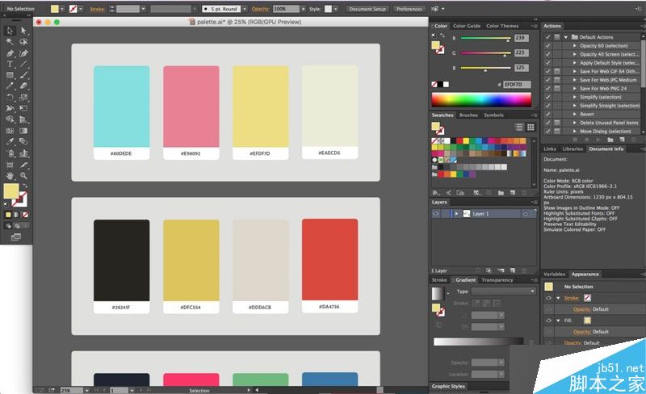Open the Opacity 100% dropdown arrow
This screenshot has width=646, height=394.
304,9
